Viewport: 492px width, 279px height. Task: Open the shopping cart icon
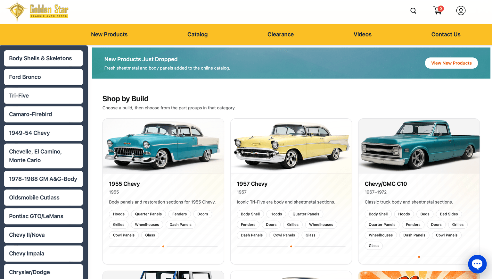[438, 11]
